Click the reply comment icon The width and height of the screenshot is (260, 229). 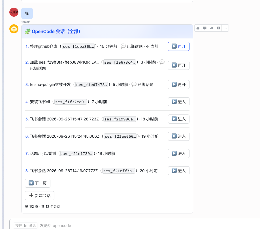[205, 28]
